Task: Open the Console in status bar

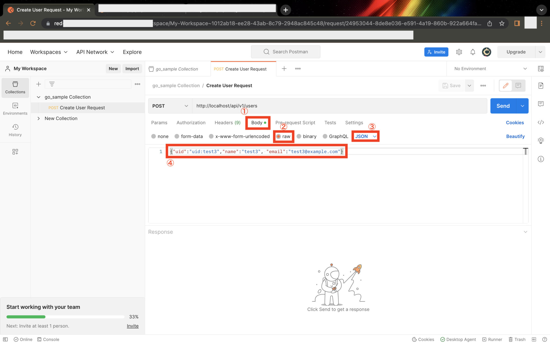Action: [x=48, y=339]
